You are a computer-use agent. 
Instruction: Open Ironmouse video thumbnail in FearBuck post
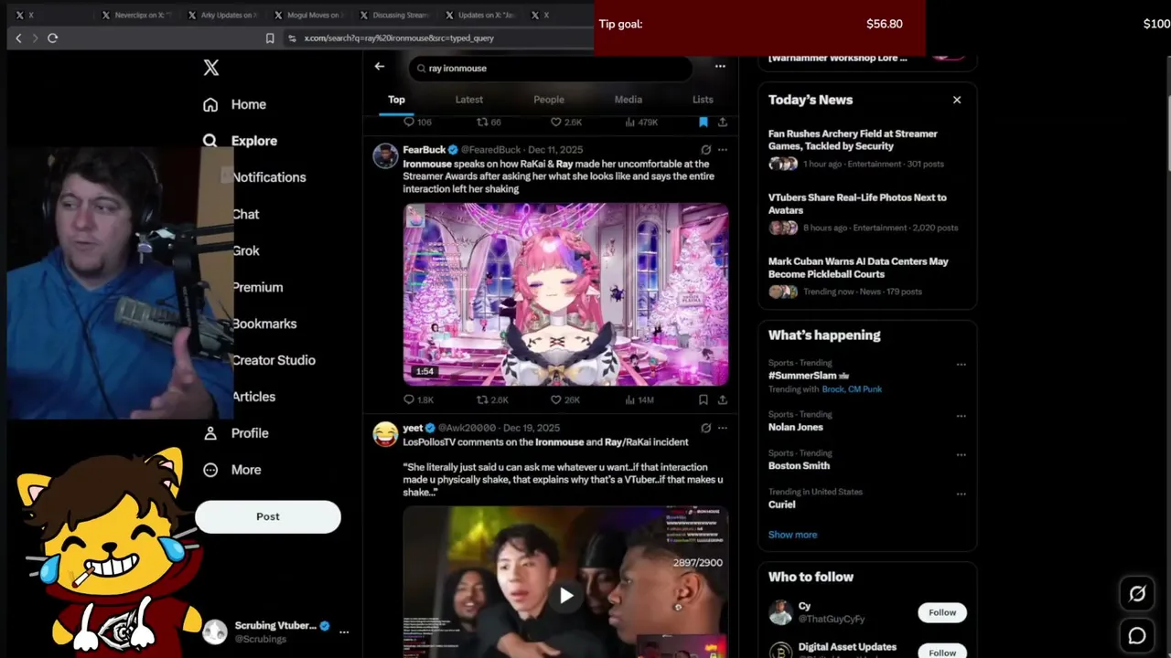point(565,294)
